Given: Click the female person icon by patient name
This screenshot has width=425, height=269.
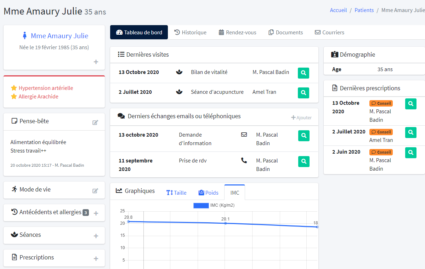Looking at the screenshot, I should [24, 36].
